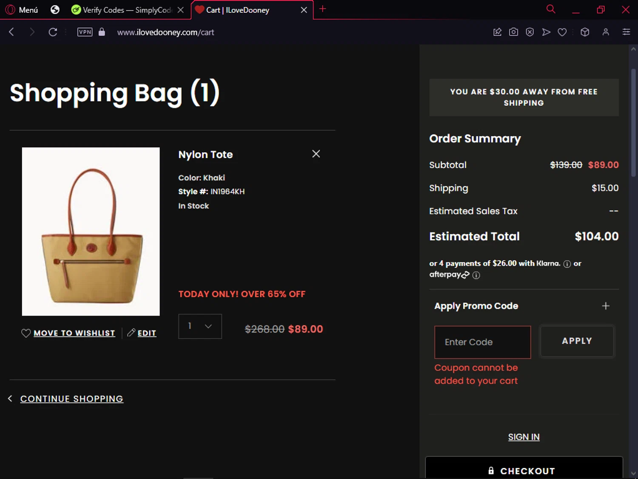Expand Apply Promo Code with plus icon

tap(606, 306)
